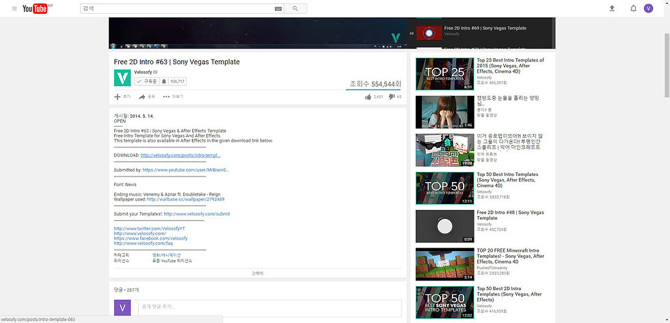This screenshot has width=670, height=323.
Task: Open the crying girl video thumbnail
Action: 444,112
